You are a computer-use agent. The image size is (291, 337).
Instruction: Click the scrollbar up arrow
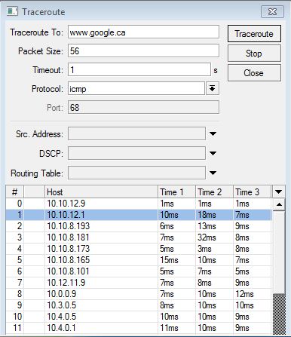click(279, 204)
